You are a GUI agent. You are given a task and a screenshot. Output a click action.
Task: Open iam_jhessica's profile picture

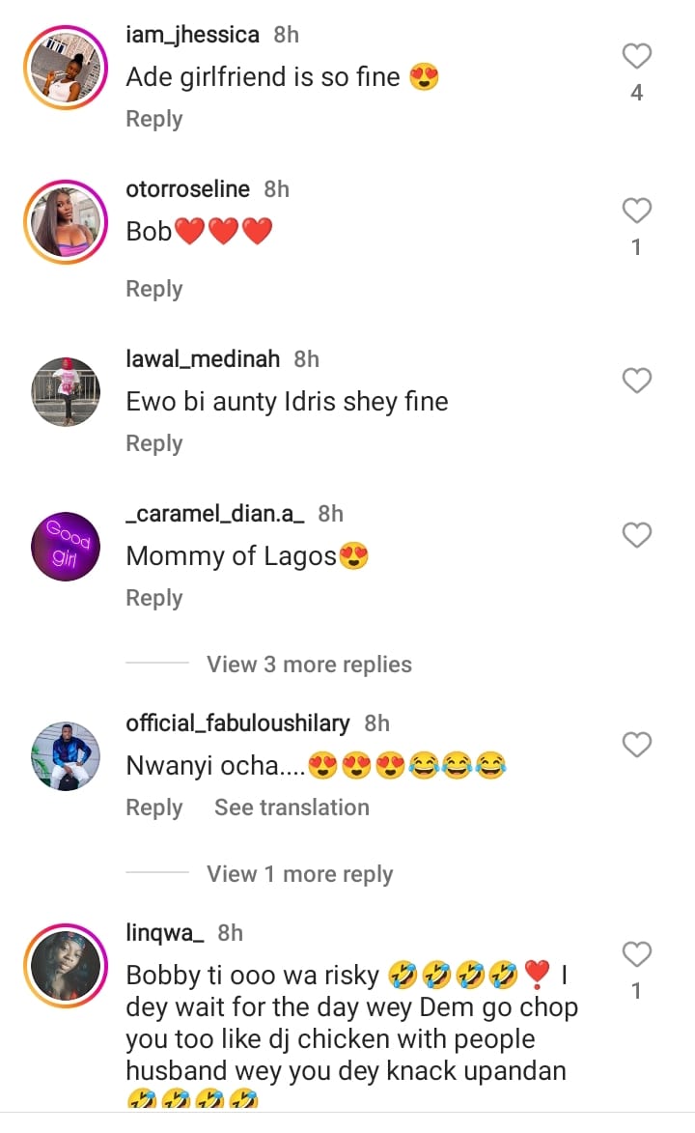(x=66, y=68)
